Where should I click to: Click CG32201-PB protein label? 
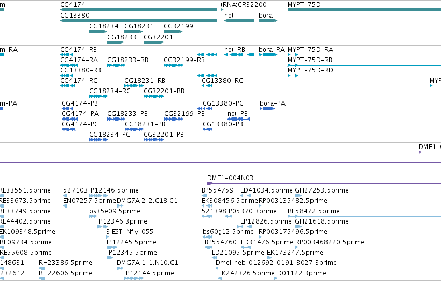click(x=164, y=135)
